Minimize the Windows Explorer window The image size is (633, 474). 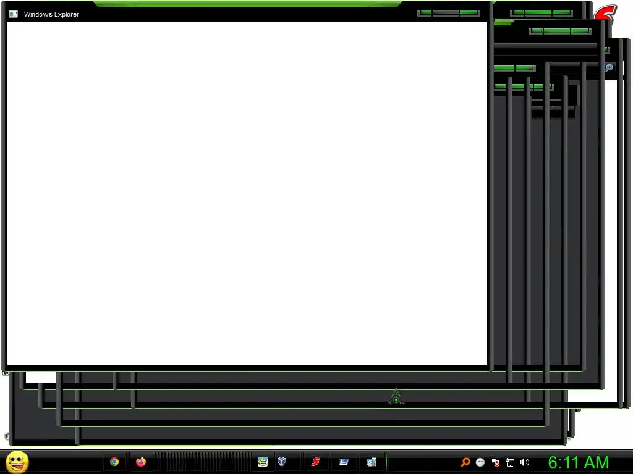pyautogui.click(x=425, y=13)
